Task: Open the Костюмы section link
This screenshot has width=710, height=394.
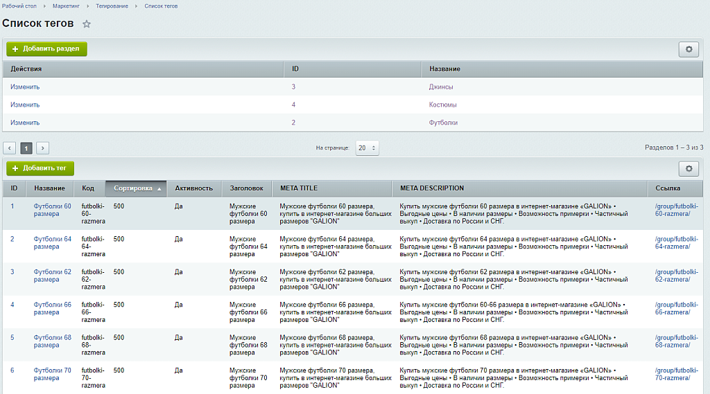Action: click(442, 105)
